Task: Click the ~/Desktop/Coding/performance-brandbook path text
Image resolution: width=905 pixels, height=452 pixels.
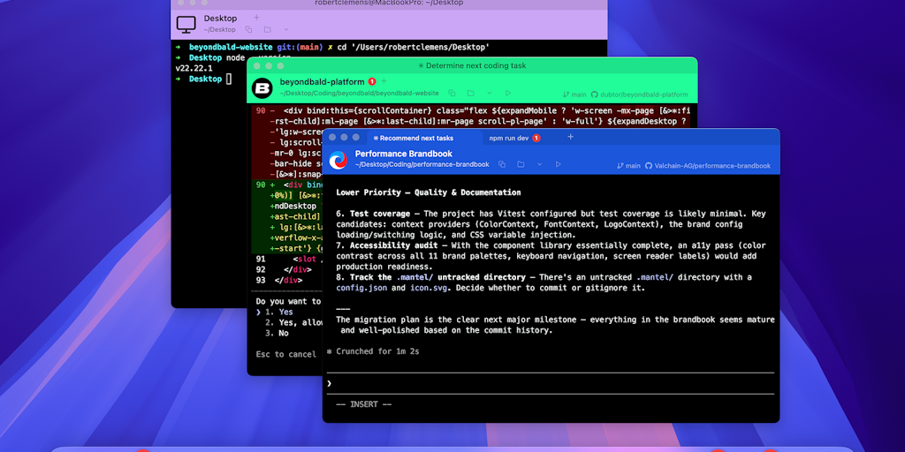Action: click(x=422, y=164)
